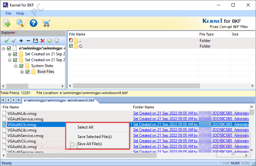Click Explorer tree scroll right arrow

(62, 86)
